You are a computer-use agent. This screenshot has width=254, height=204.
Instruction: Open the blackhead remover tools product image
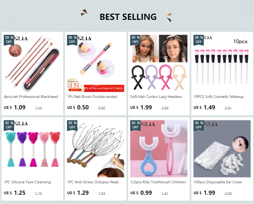pos(32,63)
